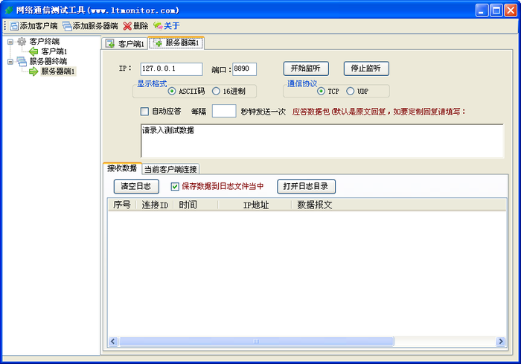Collapse the 客户终端 tree node

click(x=10, y=42)
